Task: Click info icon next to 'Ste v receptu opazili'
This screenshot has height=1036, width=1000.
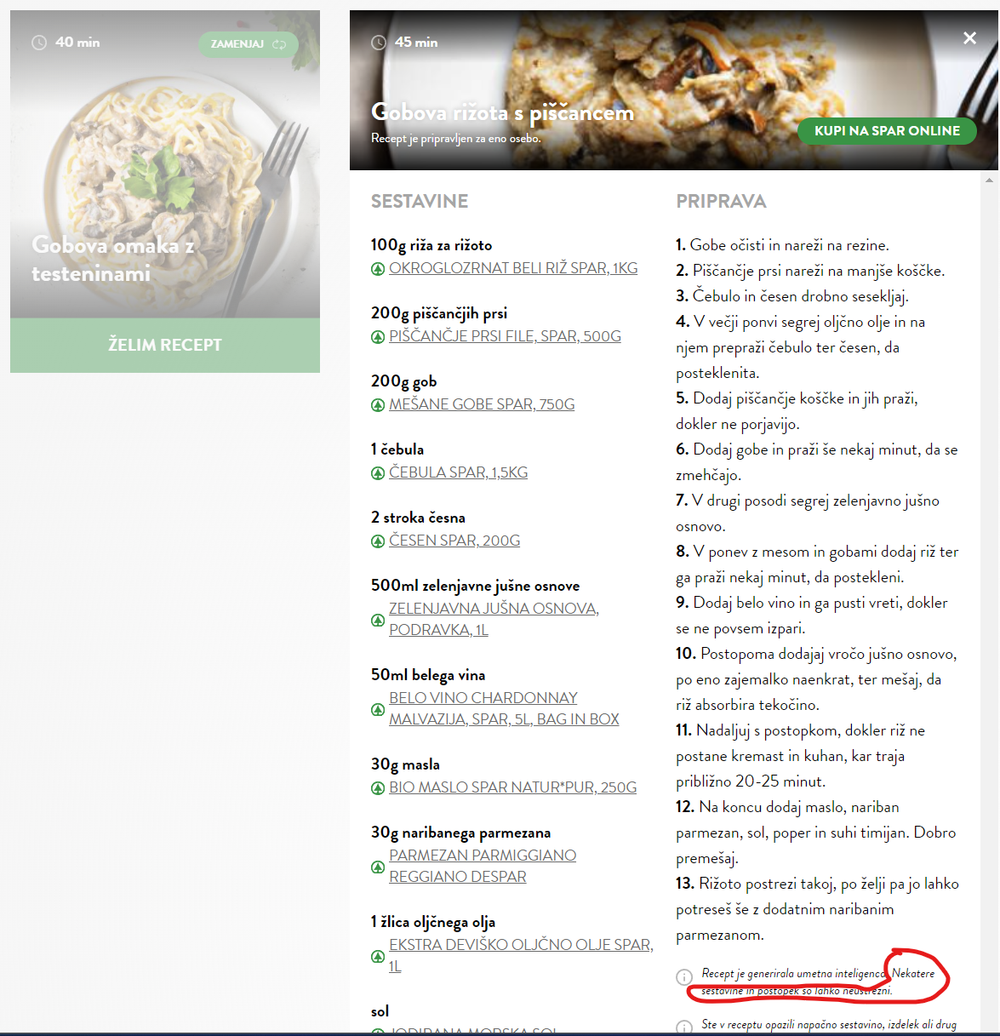Action: click(684, 1027)
